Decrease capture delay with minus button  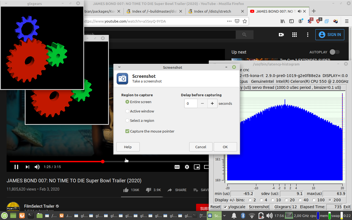click(202, 103)
